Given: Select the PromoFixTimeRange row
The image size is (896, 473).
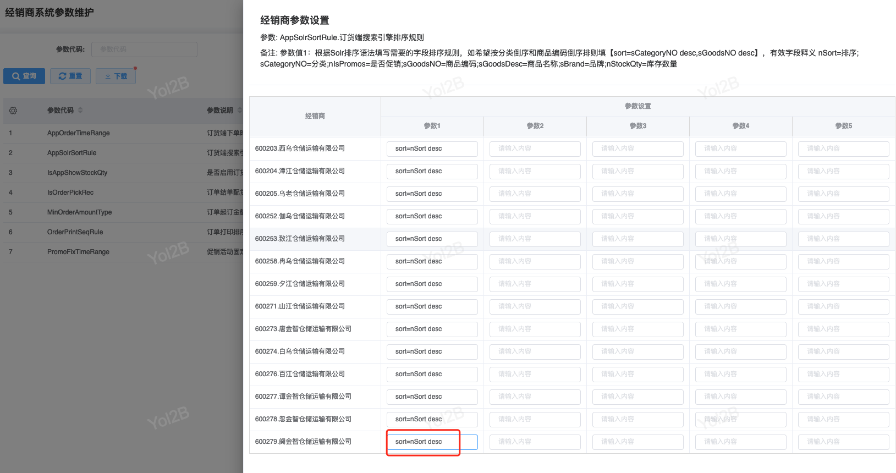Looking at the screenshot, I should [124, 252].
